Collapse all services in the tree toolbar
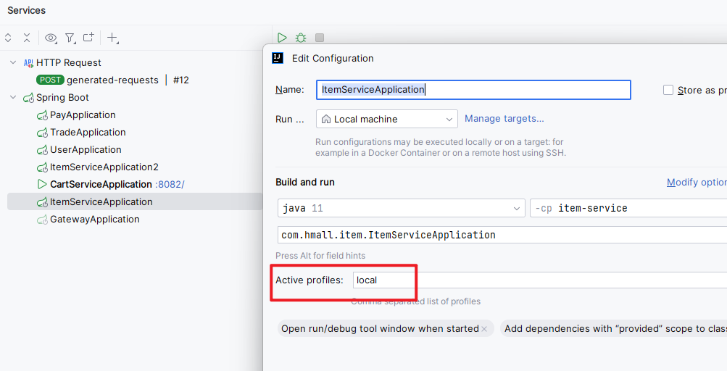This screenshot has height=371, width=727. point(27,38)
